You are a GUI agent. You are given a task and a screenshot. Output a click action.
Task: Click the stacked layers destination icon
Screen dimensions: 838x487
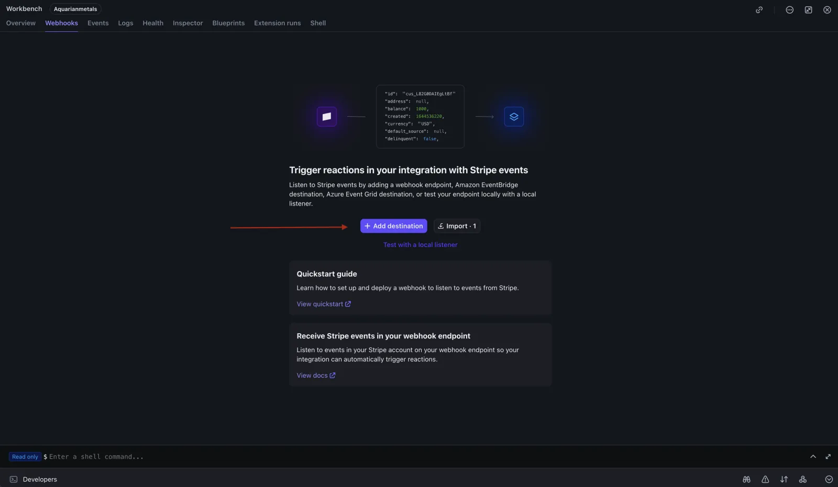514,117
